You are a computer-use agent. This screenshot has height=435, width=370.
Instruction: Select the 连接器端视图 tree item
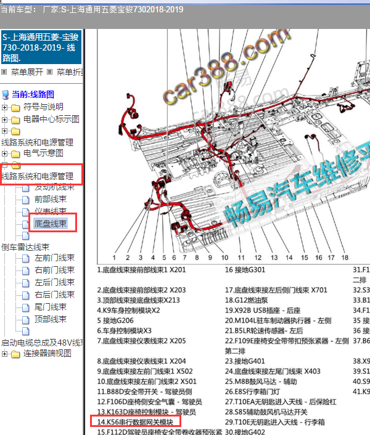pos(47,354)
